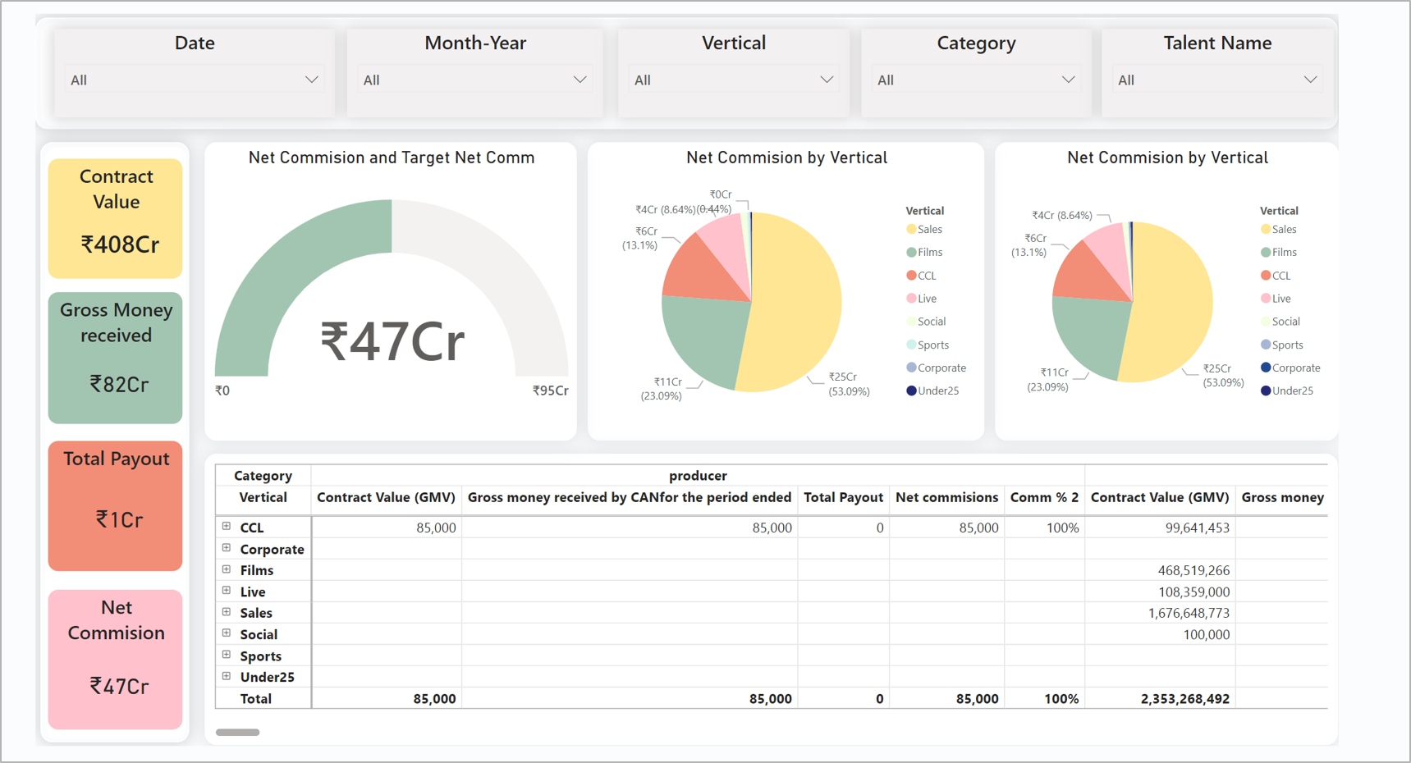Expand the Talent Name filter dropdown

[1310, 80]
